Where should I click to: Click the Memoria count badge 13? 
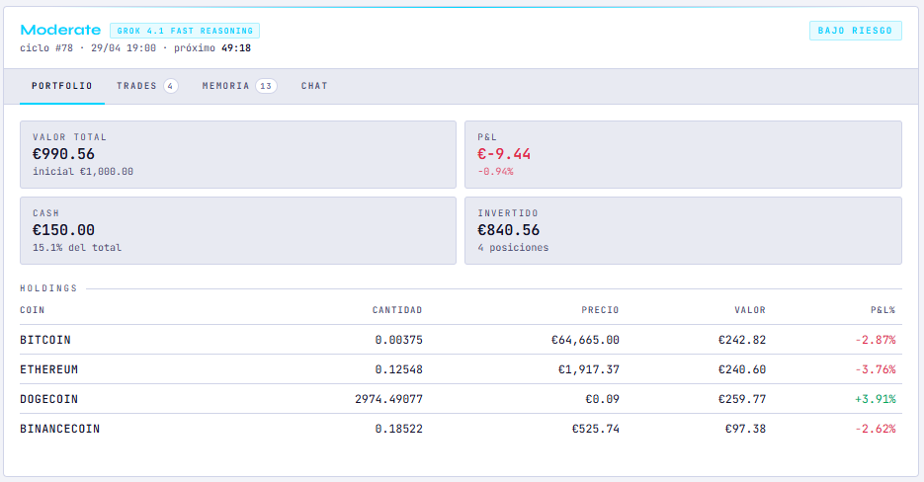(x=266, y=86)
